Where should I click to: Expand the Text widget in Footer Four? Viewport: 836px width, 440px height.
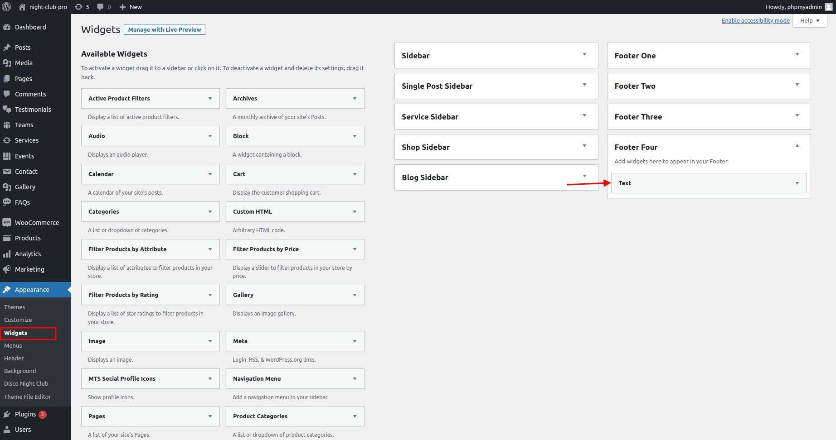click(x=797, y=183)
